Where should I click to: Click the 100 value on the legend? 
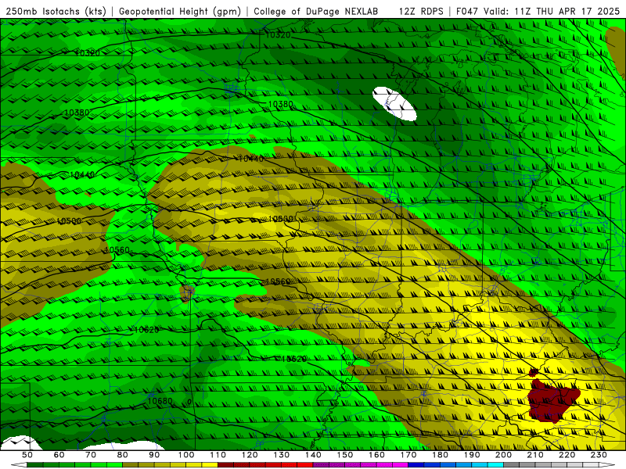click(x=186, y=455)
